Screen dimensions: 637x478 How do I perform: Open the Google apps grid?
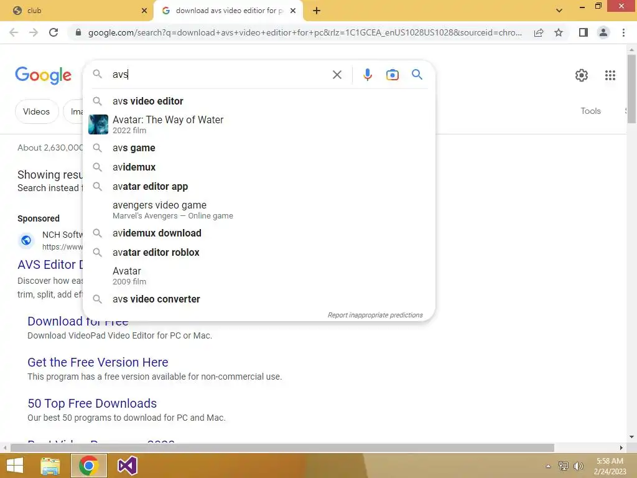coord(610,75)
